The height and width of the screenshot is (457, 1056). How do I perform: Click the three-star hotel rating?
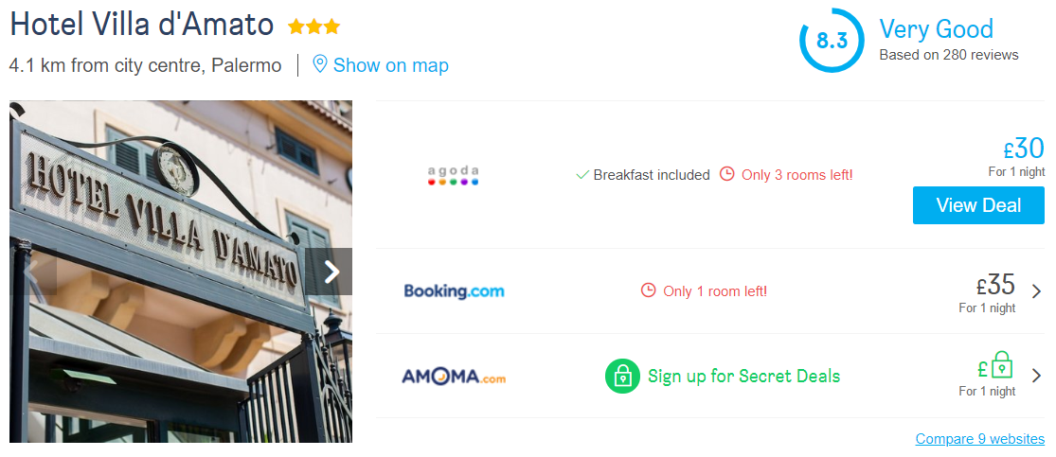313,26
